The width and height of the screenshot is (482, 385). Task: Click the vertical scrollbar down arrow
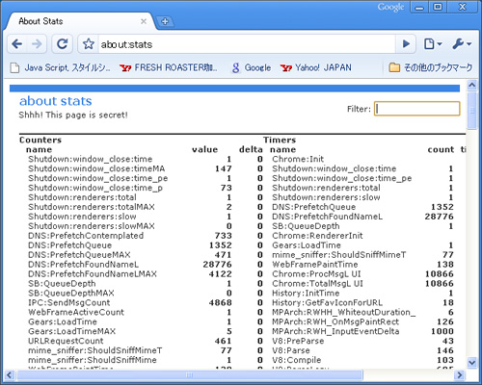pos(471,363)
